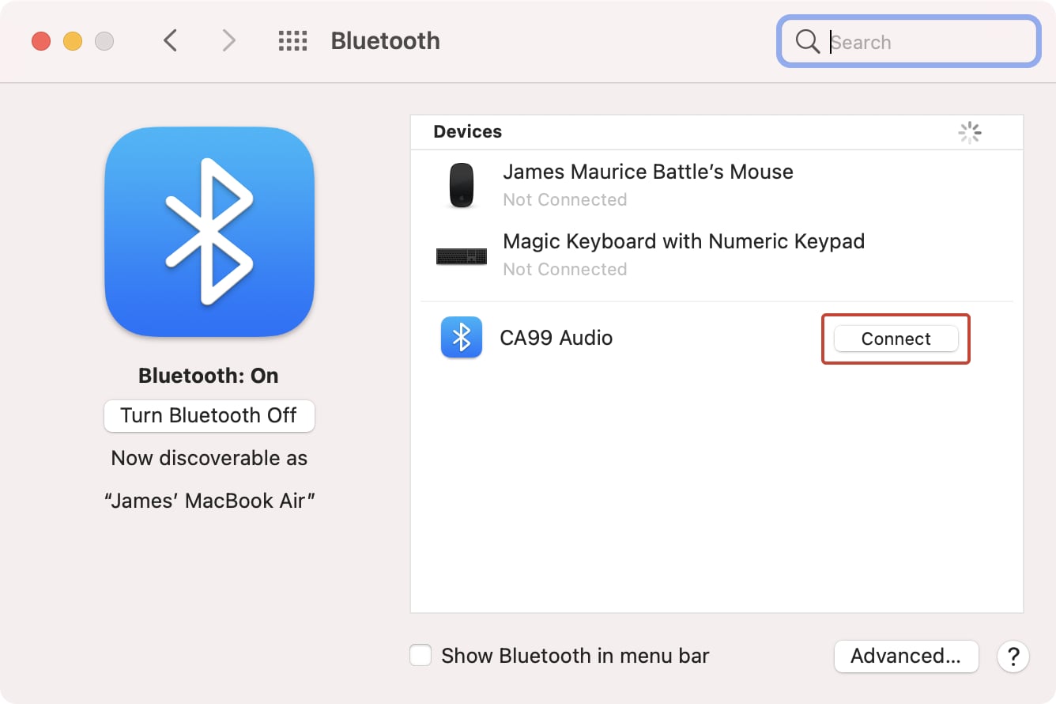The width and height of the screenshot is (1056, 704).
Task: Select James Maurice Battle's Mouse row
Action: tap(717, 185)
